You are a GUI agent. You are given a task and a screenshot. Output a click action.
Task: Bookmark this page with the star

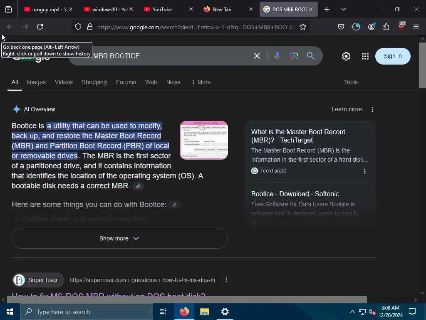(303, 27)
